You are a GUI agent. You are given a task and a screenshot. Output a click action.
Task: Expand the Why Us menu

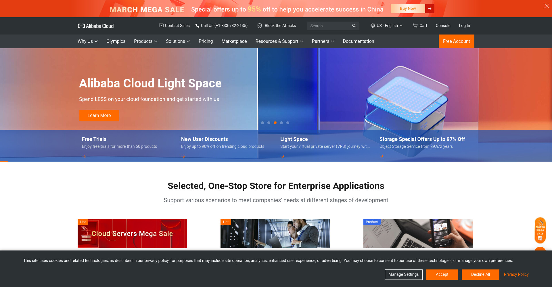coord(88,41)
